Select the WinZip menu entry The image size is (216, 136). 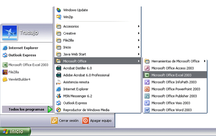(98, 17)
